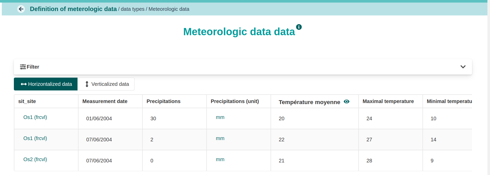
Task: Switch to Horizontalized data view
Action: point(46,84)
